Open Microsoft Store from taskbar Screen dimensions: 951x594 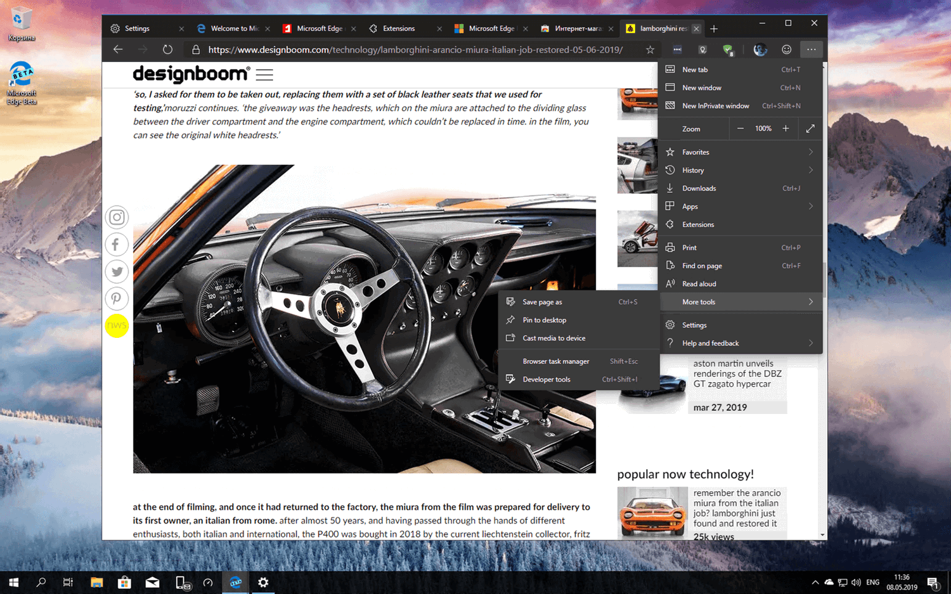pos(124,582)
